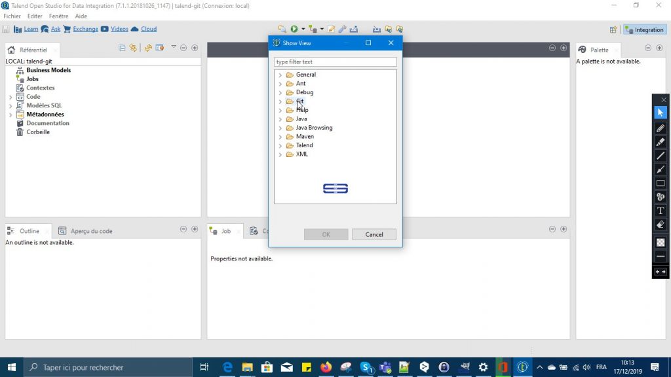The width and height of the screenshot is (671, 377).
Task: Select the Java Browsing folder
Action: pos(314,128)
